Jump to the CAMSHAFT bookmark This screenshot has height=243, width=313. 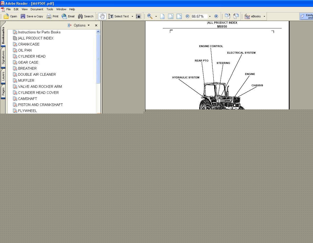pyautogui.click(x=28, y=99)
